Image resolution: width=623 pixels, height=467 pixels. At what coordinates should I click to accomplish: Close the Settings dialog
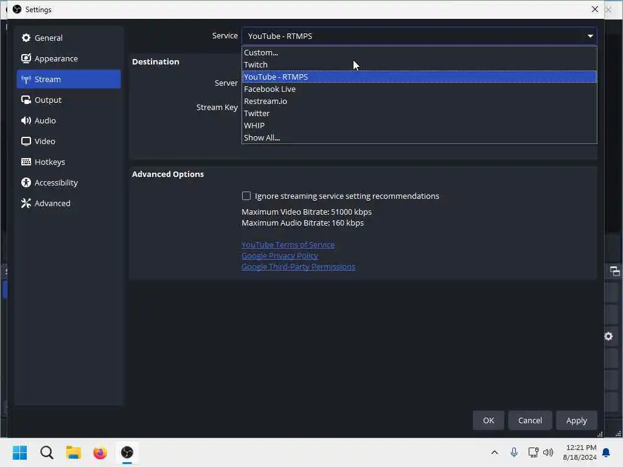coord(595,9)
